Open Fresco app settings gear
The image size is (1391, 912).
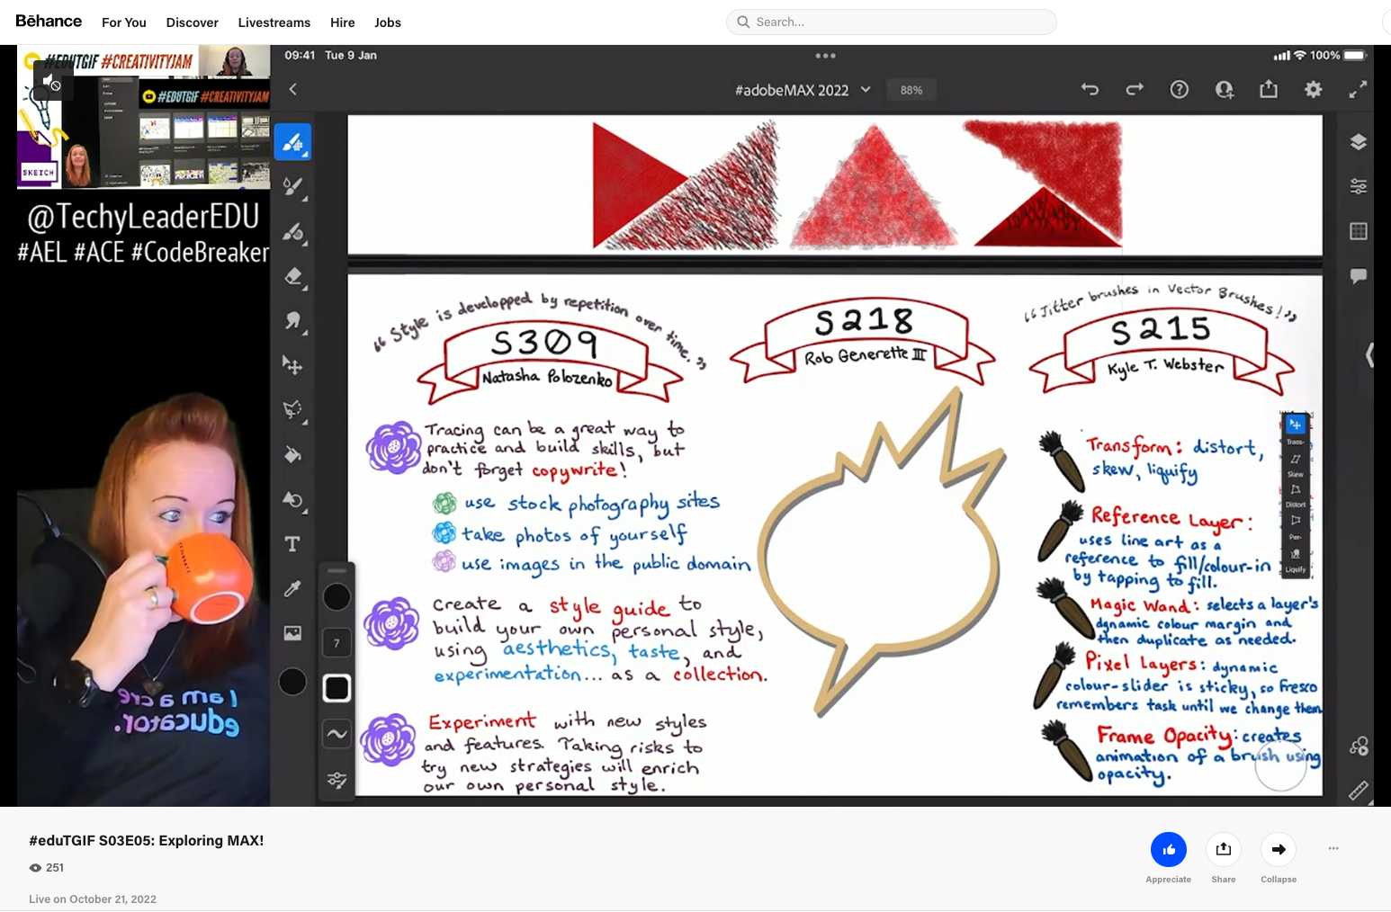tap(1314, 89)
